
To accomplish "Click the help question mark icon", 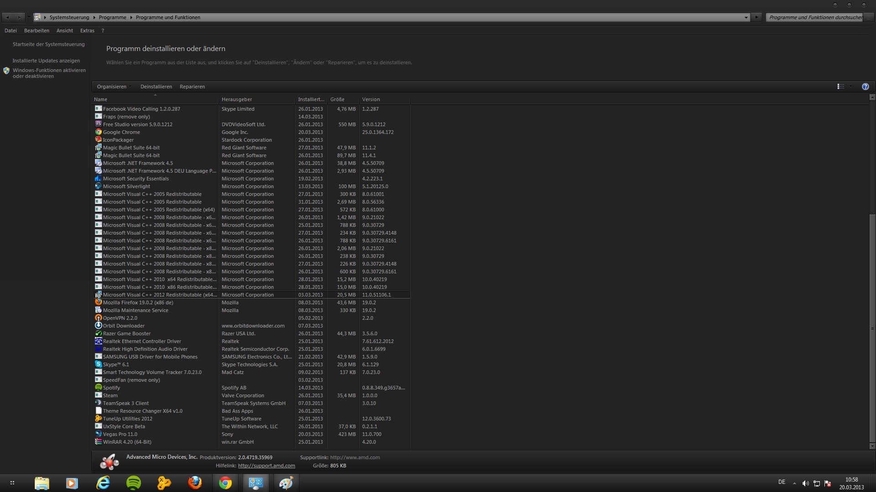I will (865, 87).
